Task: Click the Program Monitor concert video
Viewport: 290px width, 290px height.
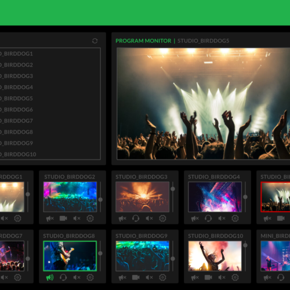Action: pyautogui.click(x=204, y=104)
